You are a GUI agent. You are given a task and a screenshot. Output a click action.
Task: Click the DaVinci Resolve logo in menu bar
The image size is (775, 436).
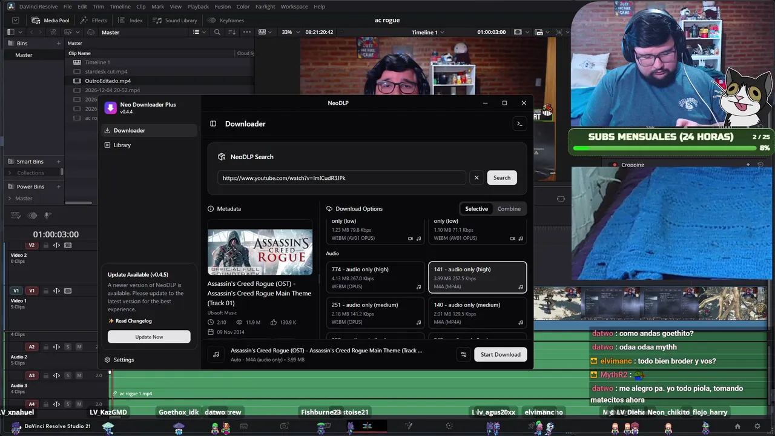pos(11,6)
